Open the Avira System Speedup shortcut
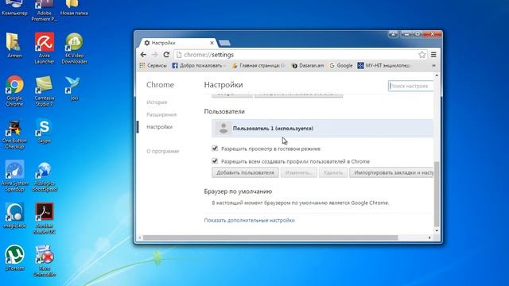Screen dimensions: 509x286 coord(14,176)
